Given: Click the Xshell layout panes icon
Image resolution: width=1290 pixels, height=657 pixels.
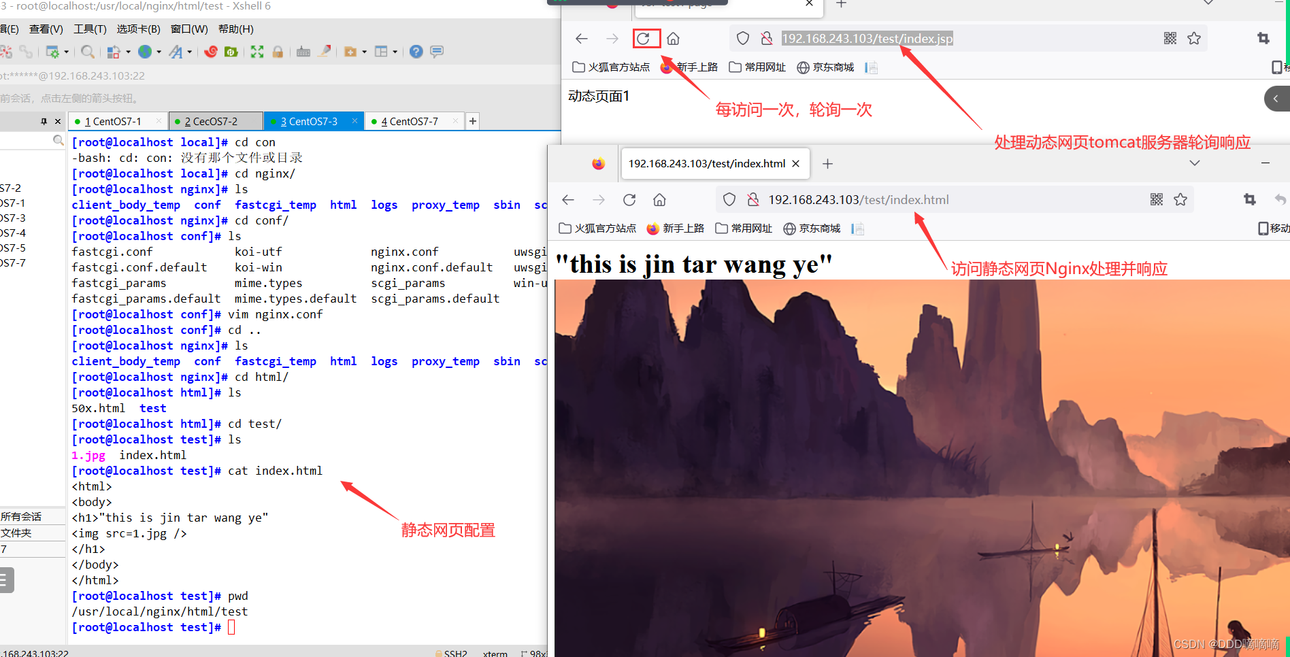Looking at the screenshot, I should tap(381, 52).
